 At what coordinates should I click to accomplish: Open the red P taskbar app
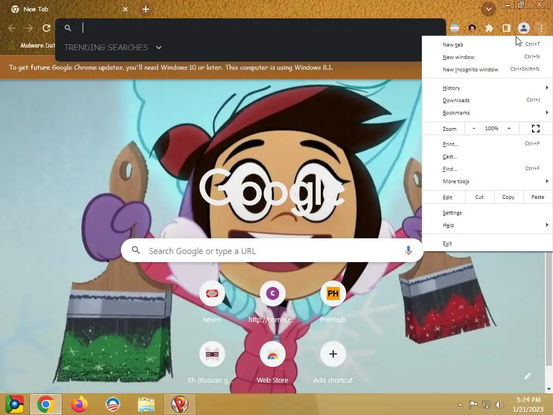(x=179, y=404)
